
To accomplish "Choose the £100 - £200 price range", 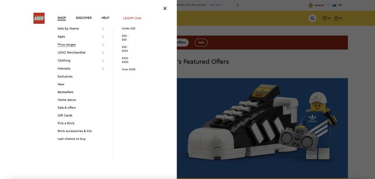I will [126, 60].
